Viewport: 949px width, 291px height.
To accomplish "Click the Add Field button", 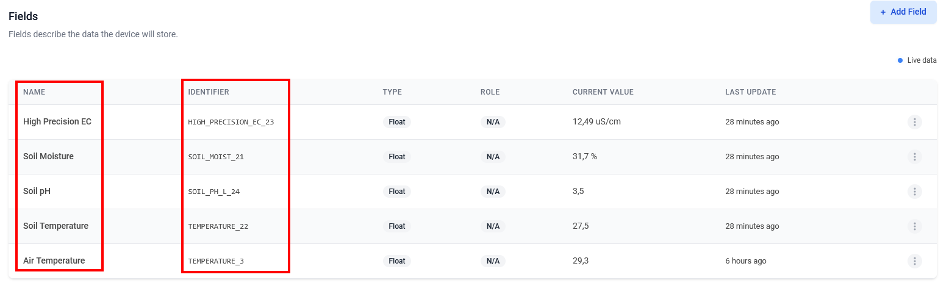I will point(903,12).
